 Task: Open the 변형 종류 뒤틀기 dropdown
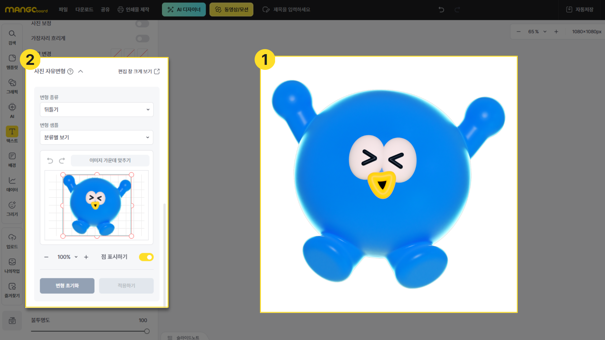(96, 110)
